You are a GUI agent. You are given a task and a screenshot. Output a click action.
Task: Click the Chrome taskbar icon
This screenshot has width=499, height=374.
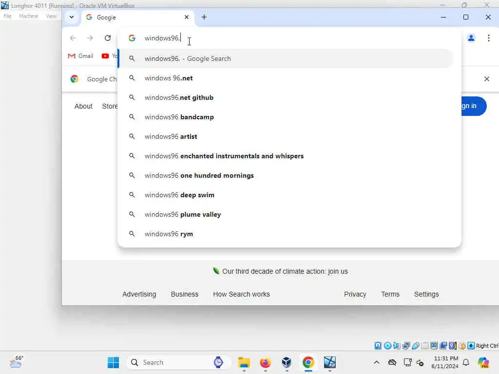[x=308, y=362]
